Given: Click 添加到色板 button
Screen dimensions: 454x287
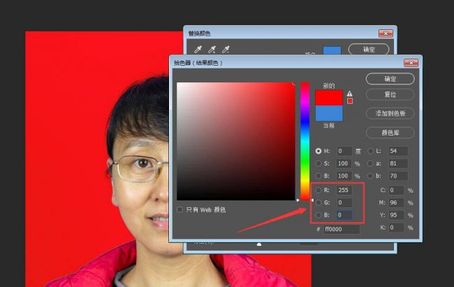Looking at the screenshot, I should click(x=390, y=113).
